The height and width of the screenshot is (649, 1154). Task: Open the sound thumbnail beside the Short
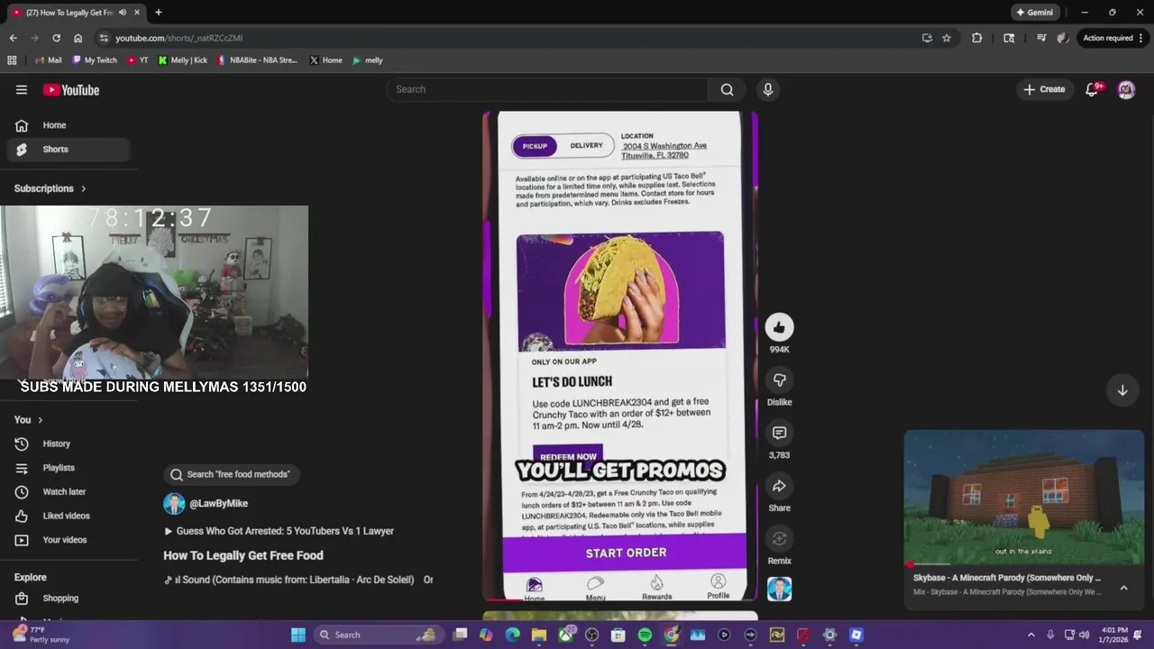pos(780,589)
